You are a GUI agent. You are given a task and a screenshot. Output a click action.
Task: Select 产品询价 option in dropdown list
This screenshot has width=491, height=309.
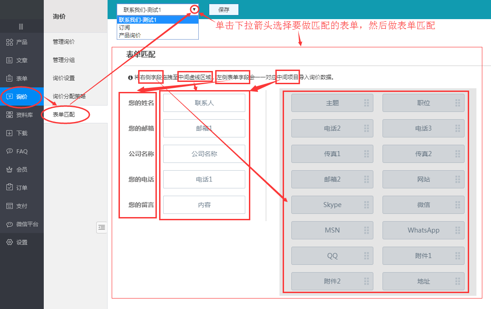pos(130,35)
